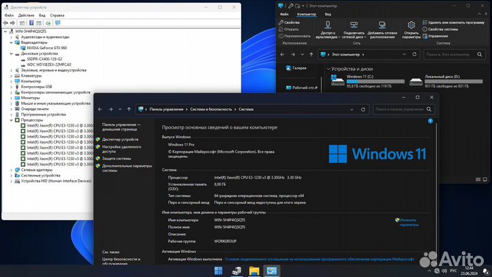Select the Windows 11 (C:) drive
The height and width of the screenshot is (277, 492).
click(x=355, y=81)
